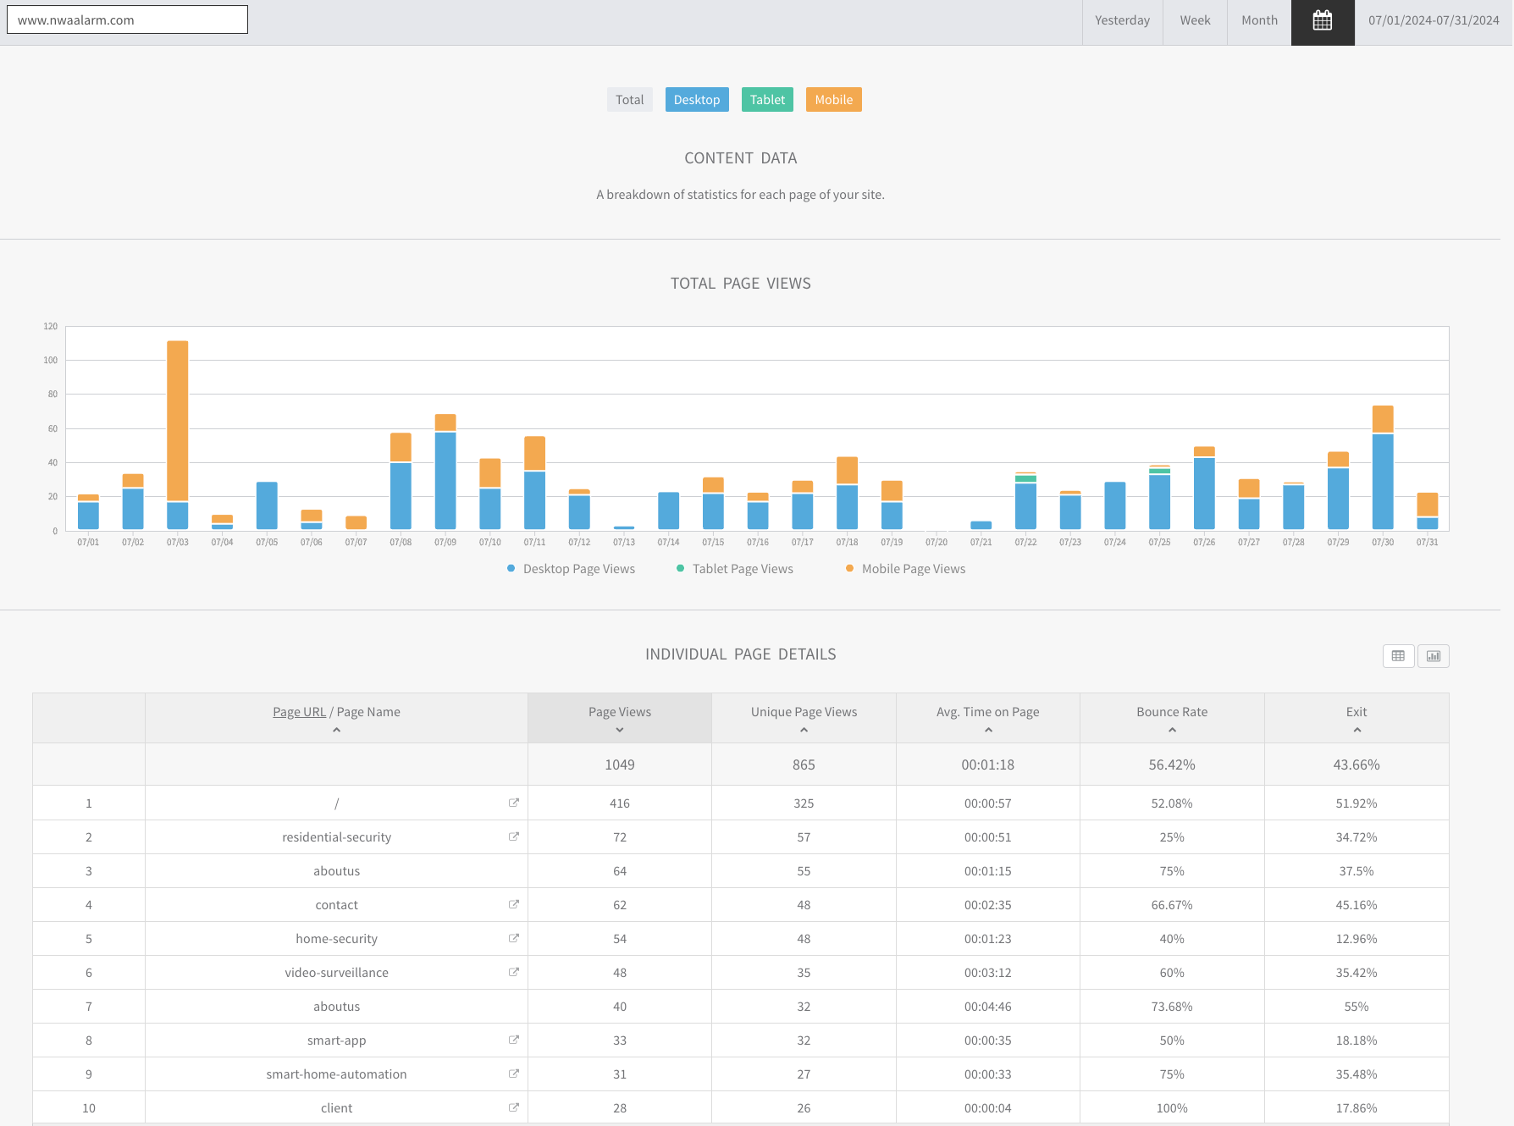
Task: Select the Month date range tab
Action: click(x=1259, y=21)
